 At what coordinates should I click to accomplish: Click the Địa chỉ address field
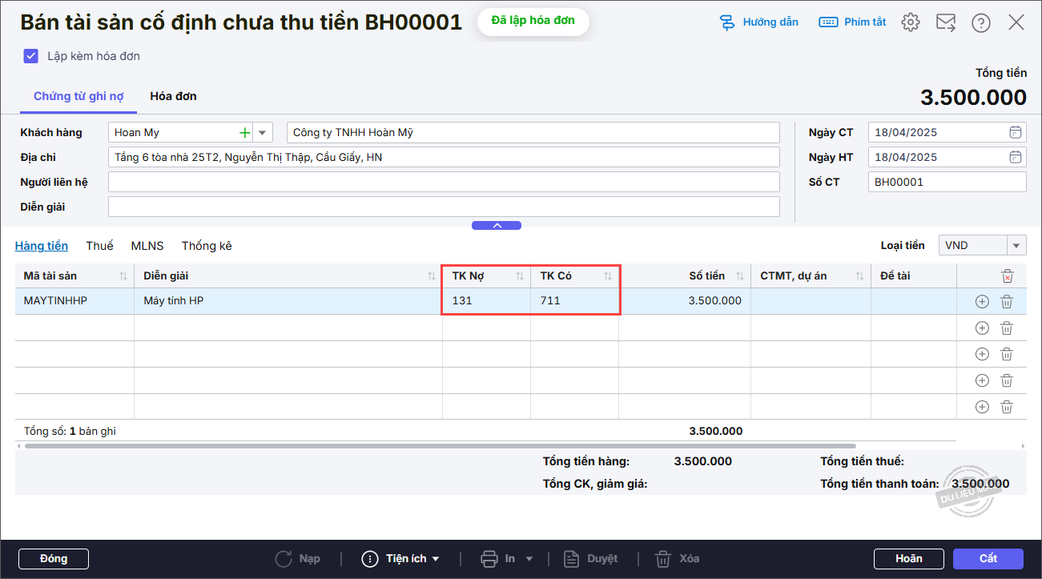tap(444, 157)
